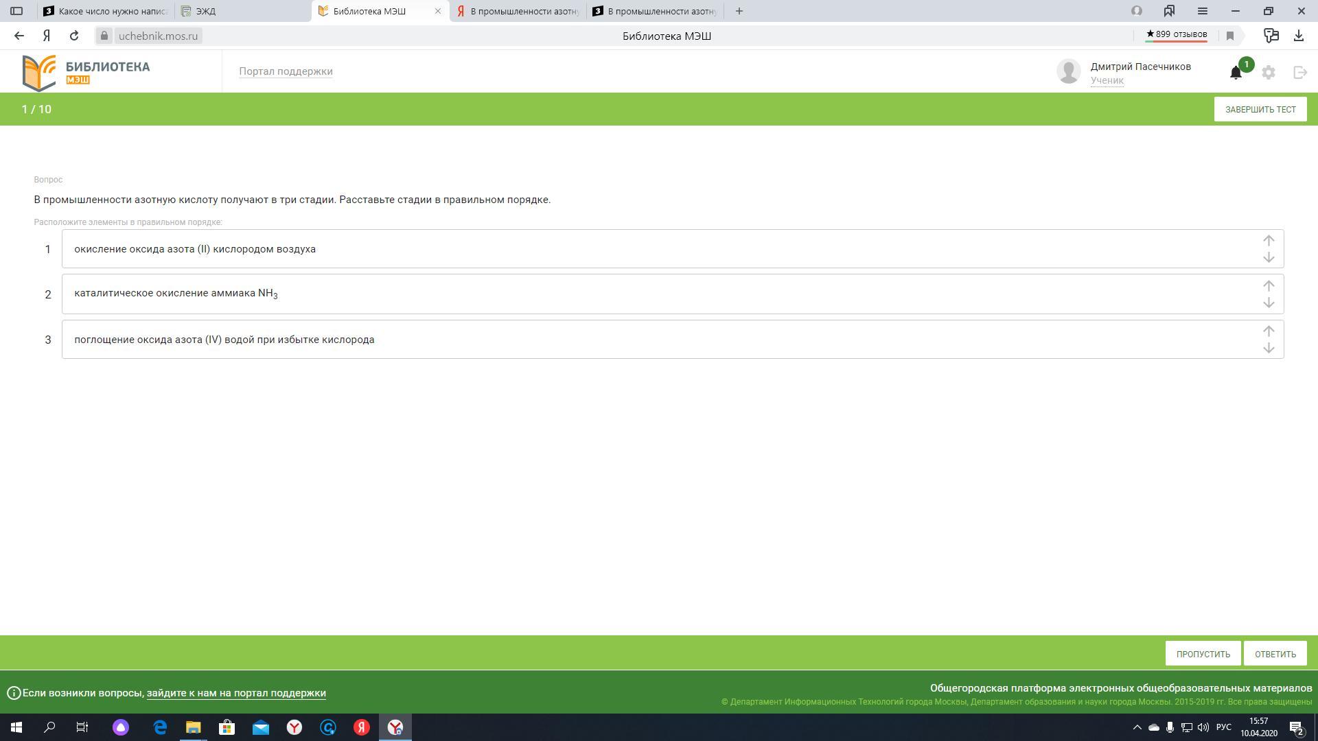This screenshot has height=741, width=1318.
Task: Click the uchebnik.mos.ru address field
Action: 158,36
